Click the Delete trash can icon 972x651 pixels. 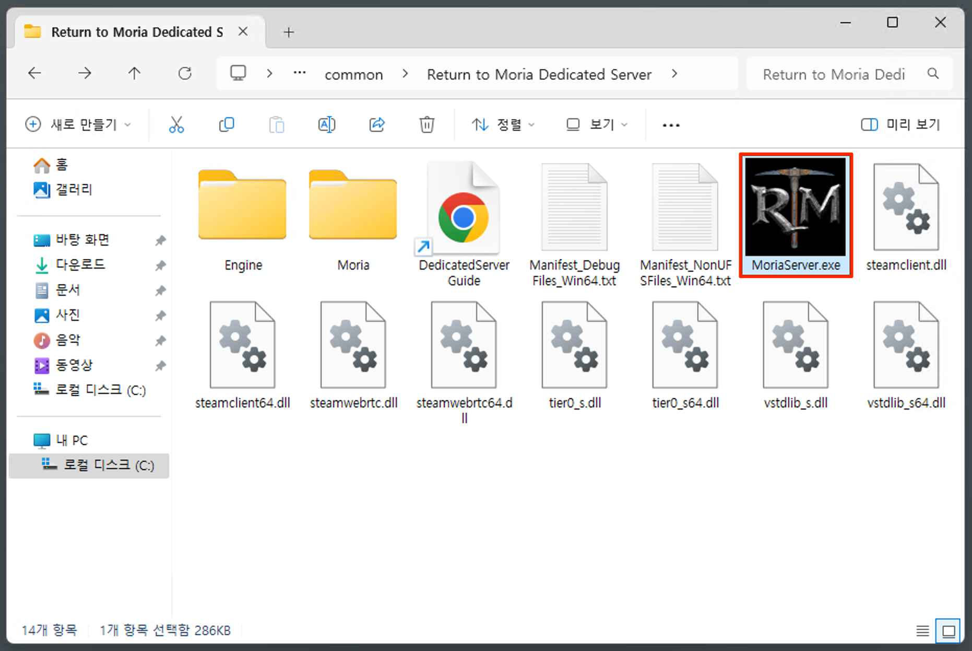point(427,125)
